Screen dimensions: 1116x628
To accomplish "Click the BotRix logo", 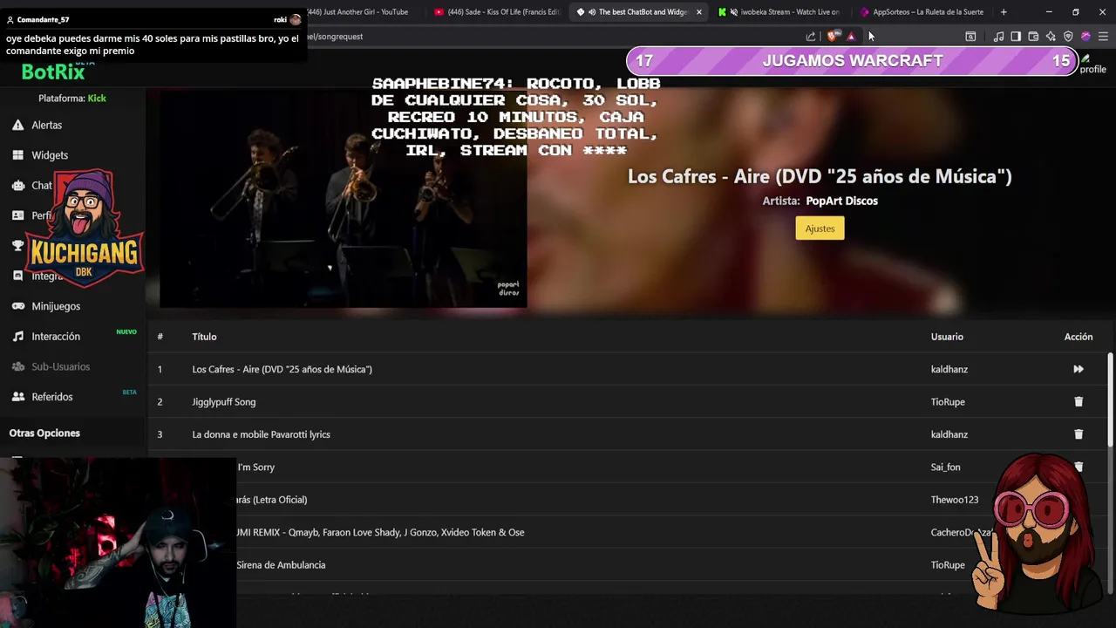I will pyautogui.click(x=53, y=72).
